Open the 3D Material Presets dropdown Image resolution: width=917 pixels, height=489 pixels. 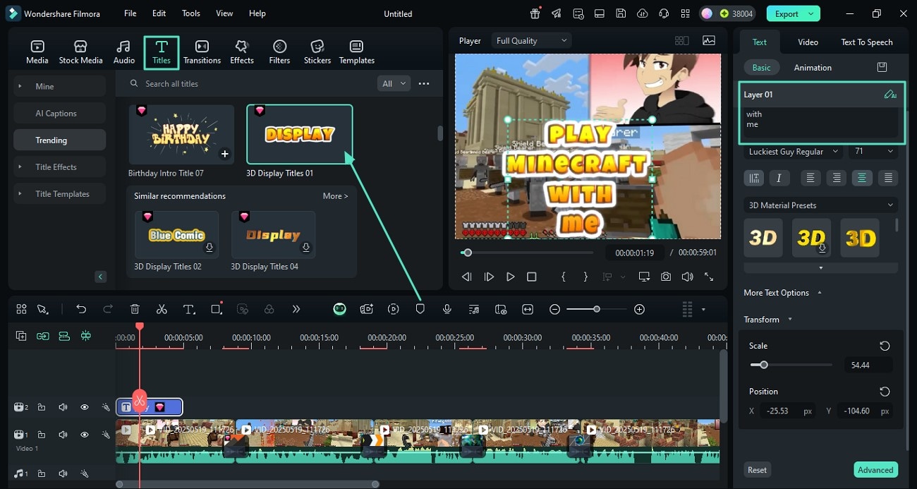tap(821, 205)
